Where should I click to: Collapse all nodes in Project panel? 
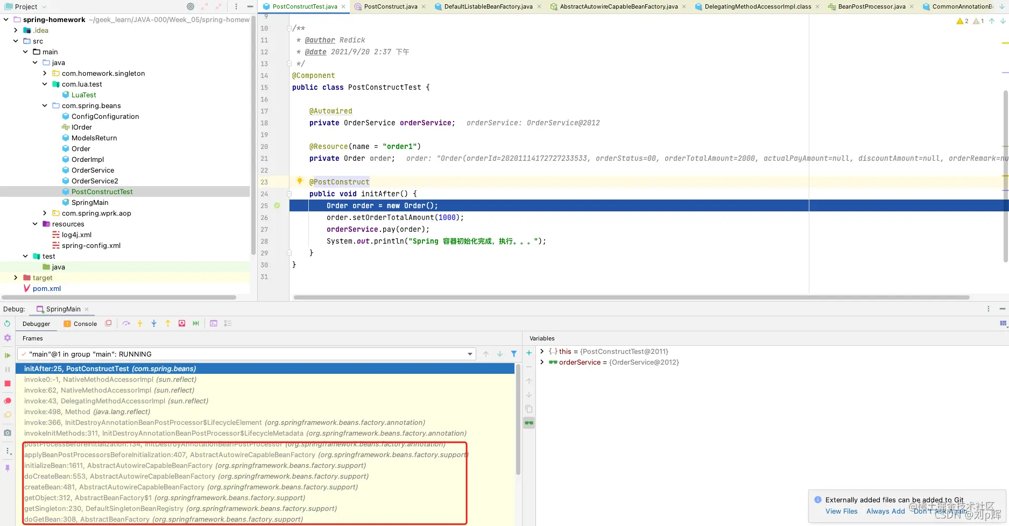[x=218, y=6]
